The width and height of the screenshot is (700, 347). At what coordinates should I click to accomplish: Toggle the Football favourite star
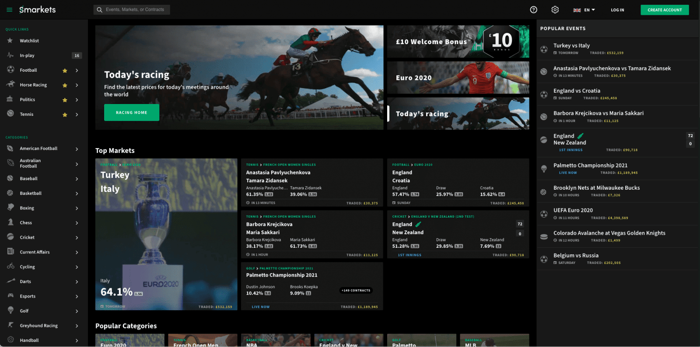pyautogui.click(x=65, y=70)
